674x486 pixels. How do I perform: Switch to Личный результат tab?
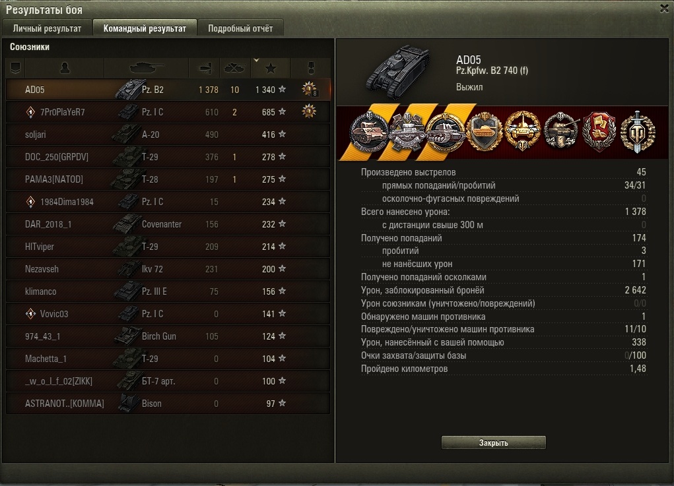click(x=47, y=28)
